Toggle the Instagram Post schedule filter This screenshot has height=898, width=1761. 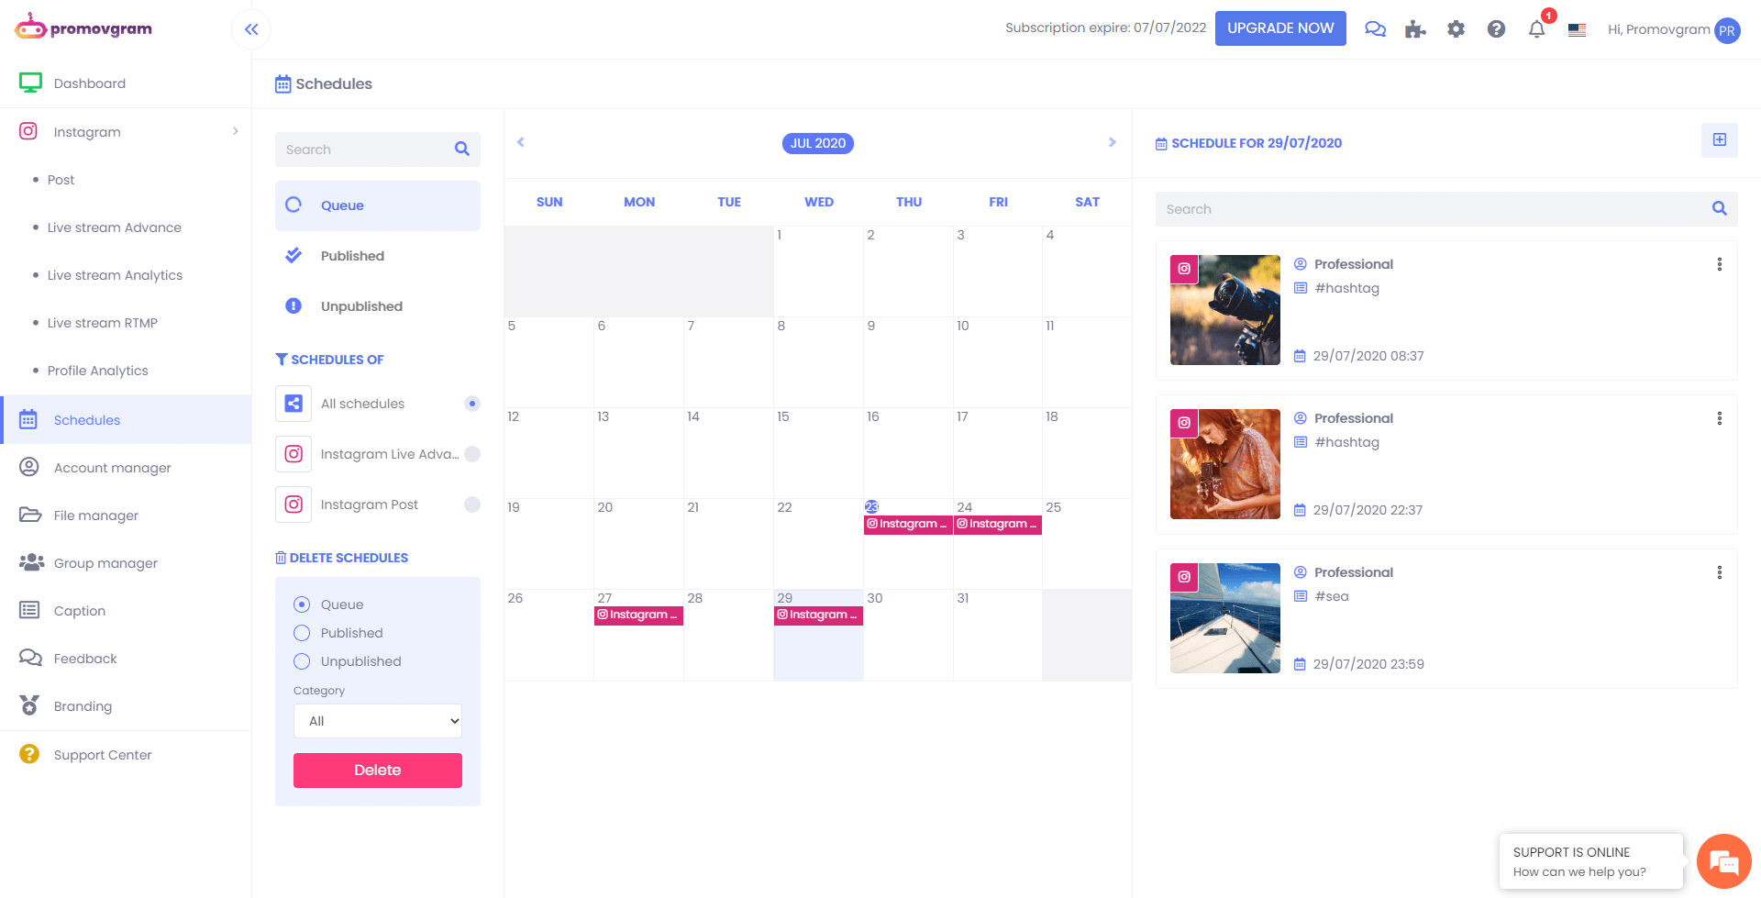(472, 504)
